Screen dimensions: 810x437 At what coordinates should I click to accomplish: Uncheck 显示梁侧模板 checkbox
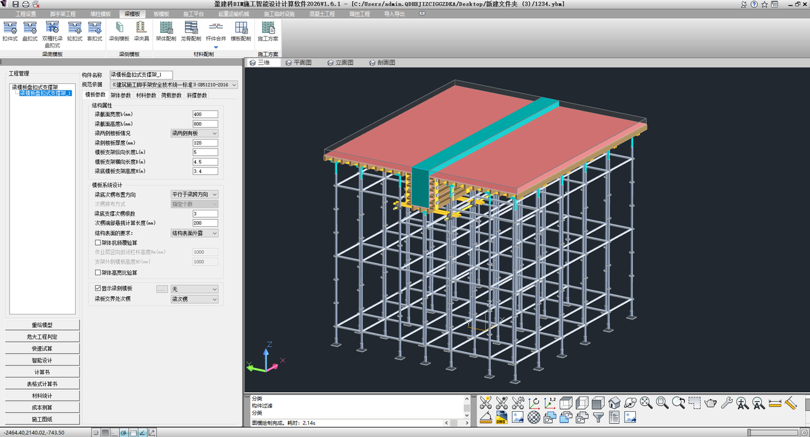click(x=97, y=289)
